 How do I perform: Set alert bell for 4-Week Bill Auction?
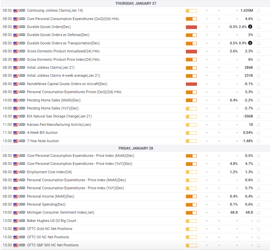258,133
